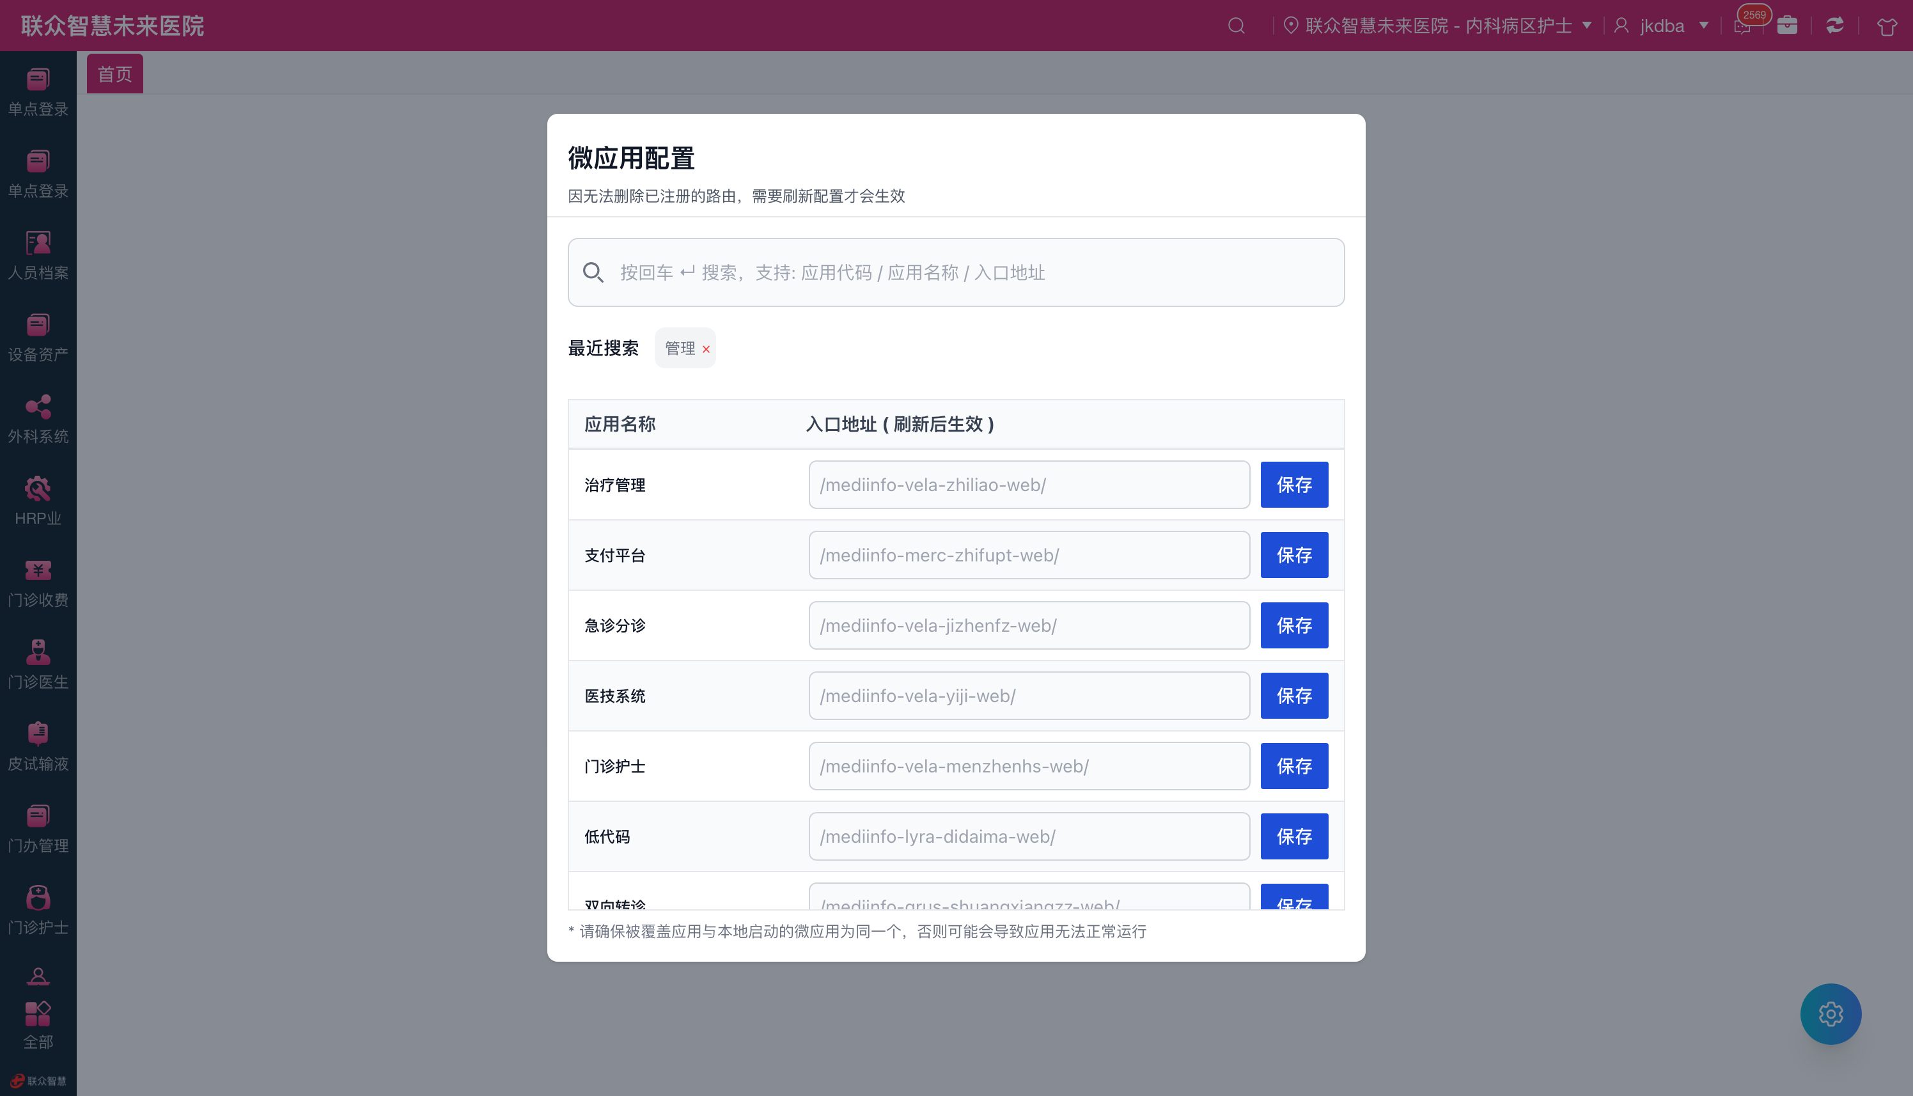This screenshot has width=1913, height=1096.
Task: Click the floating settings gear button
Action: 1831,1014
